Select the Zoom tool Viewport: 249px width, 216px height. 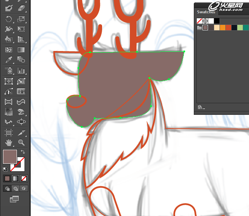point(21,143)
